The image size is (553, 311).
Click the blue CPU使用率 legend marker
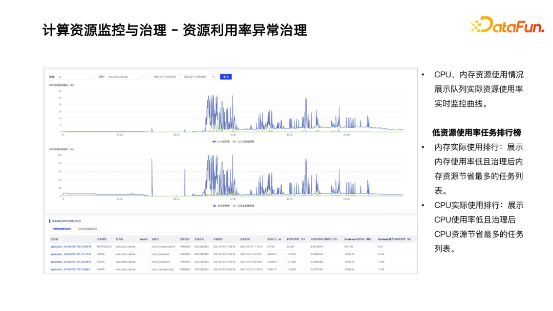(215, 141)
